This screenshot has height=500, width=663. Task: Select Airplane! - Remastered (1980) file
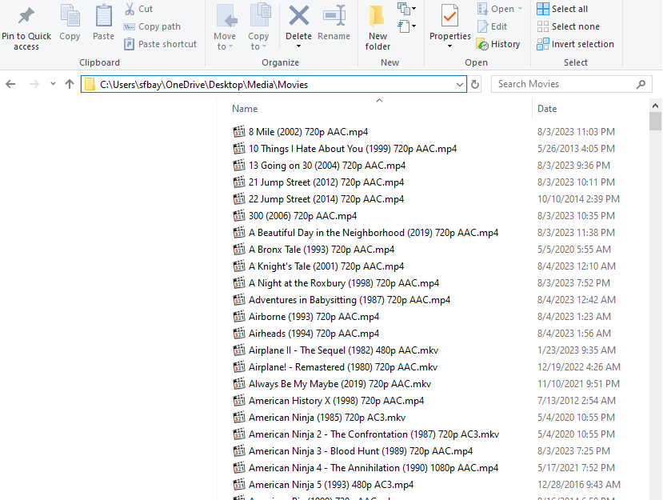coord(343,367)
